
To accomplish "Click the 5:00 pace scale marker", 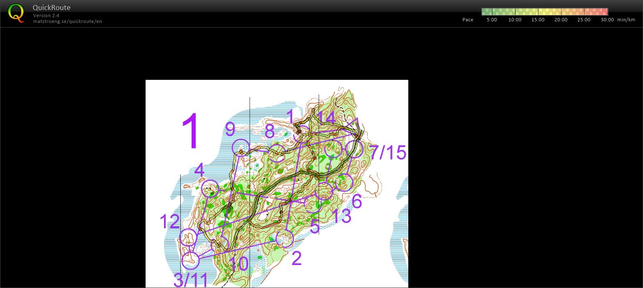I will pos(492,20).
